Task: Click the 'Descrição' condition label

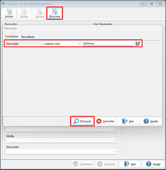Action: pos(12,44)
